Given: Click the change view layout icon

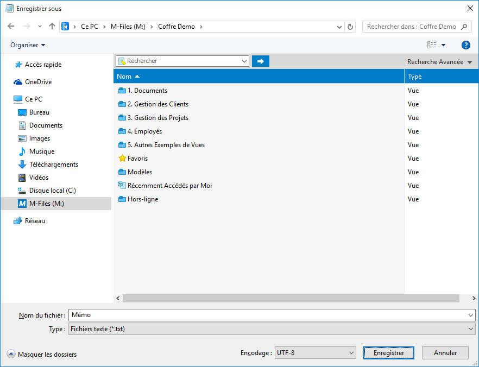Looking at the screenshot, I should pos(432,45).
